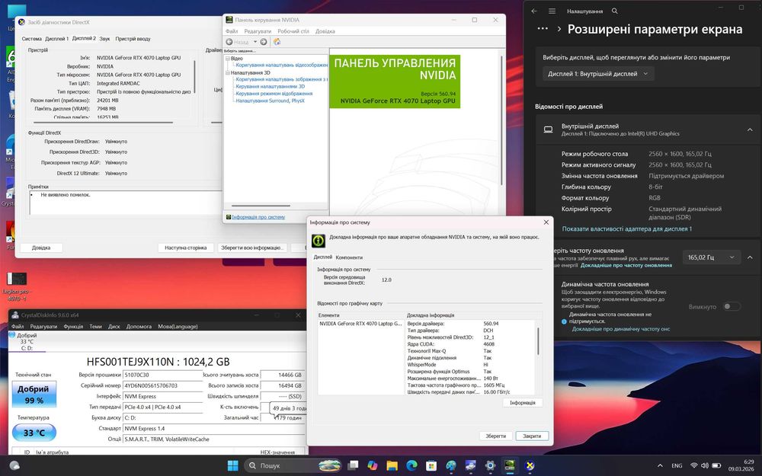The image size is (762, 476).
Task: Collapse the refresh rate section chevron
Action: tap(750, 257)
